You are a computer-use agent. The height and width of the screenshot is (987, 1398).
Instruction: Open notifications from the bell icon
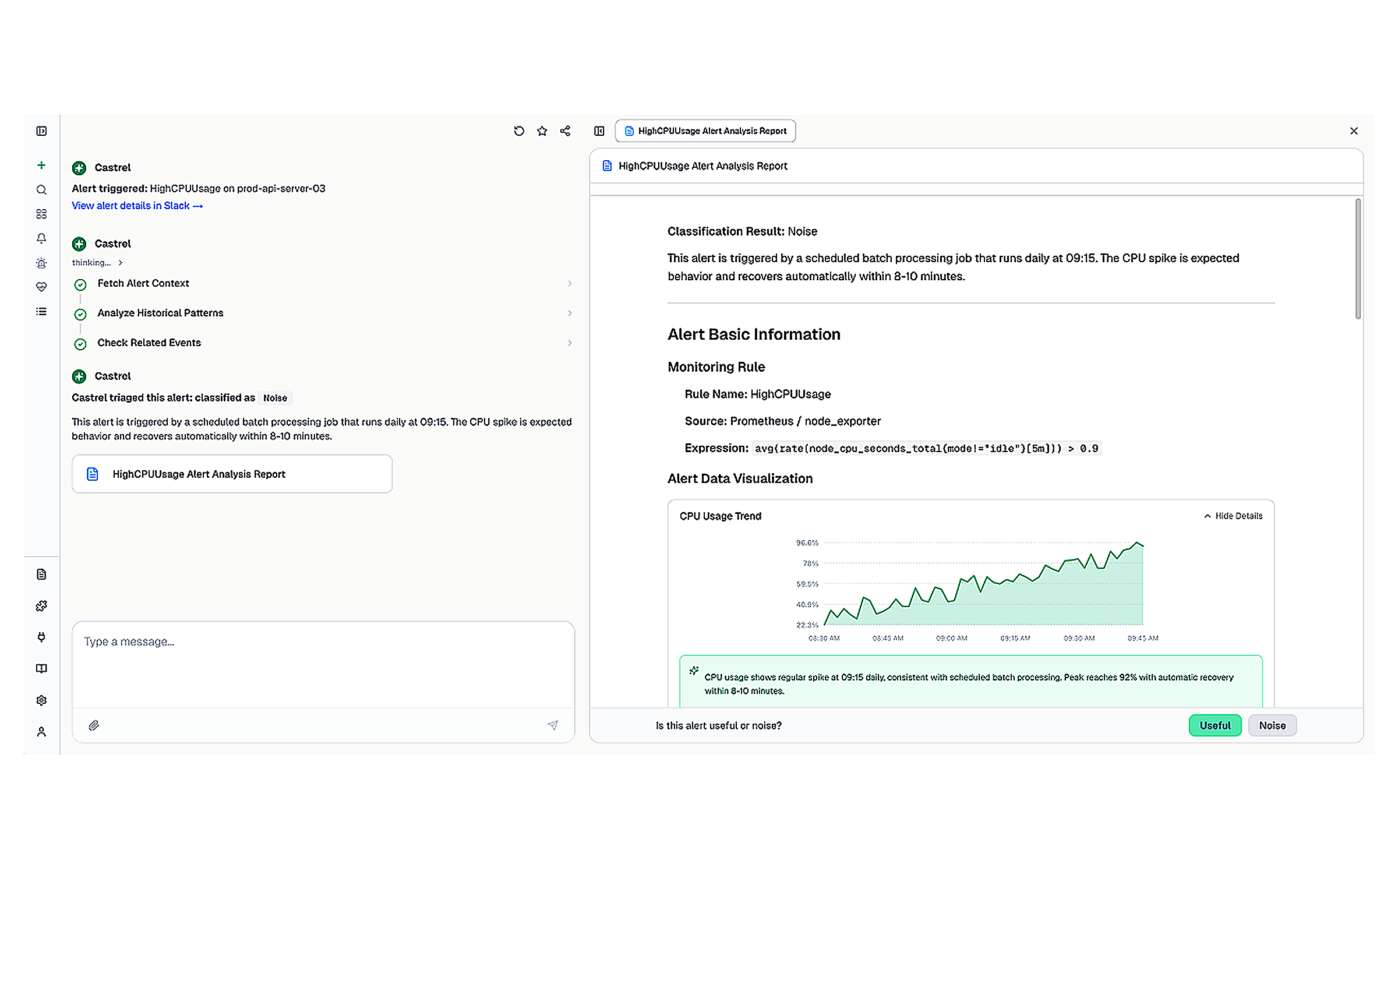pyautogui.click(x=41, y=238)
